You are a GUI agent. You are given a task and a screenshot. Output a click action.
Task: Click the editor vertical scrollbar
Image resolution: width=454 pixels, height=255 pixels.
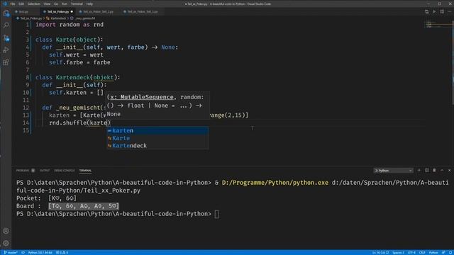[453, 62]
